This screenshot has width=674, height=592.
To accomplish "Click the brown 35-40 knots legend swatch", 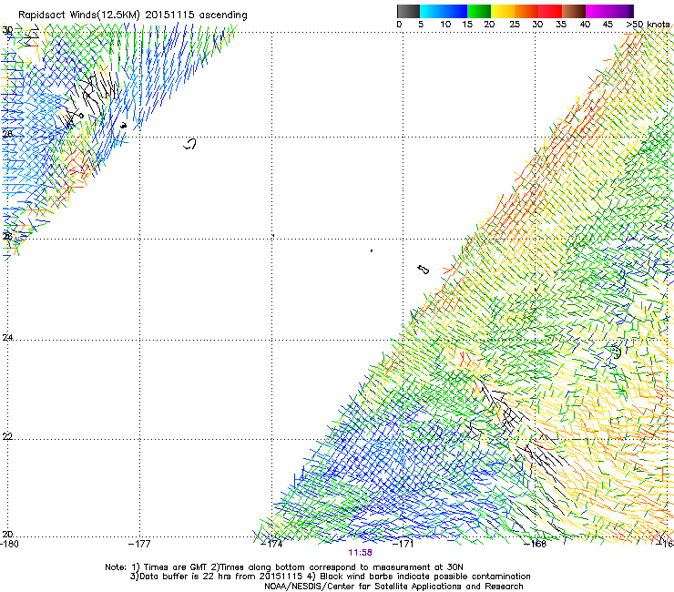I will click(574, 11).
